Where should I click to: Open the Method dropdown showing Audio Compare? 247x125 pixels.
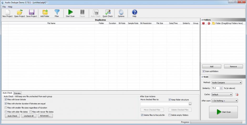click(227, 82)
